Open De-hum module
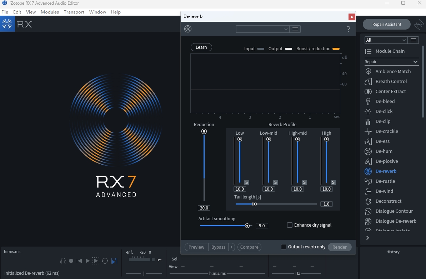 379,151
